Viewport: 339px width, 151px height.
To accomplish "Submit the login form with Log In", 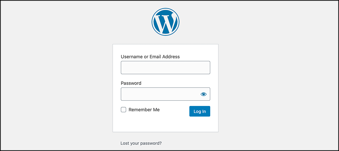I will pos(200,111).
